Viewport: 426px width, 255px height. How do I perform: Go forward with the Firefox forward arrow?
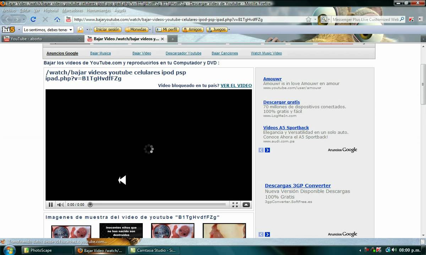click(17, 19)
